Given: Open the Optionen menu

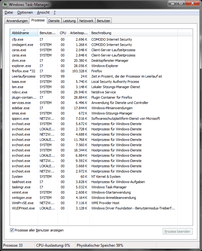Looking at the screenshot, I should pos(25,12).
